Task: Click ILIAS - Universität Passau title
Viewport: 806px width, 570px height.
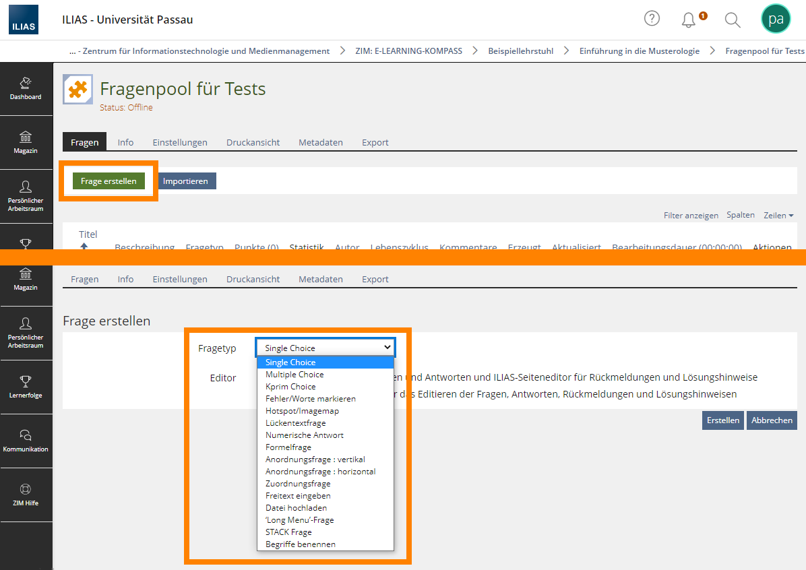Action: point(127,20)
